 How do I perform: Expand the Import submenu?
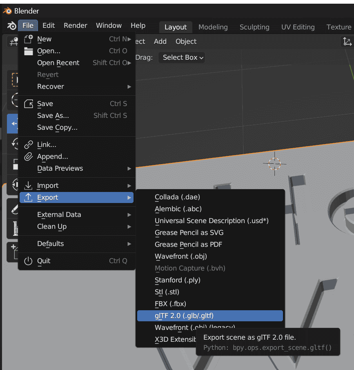point(77,186)
